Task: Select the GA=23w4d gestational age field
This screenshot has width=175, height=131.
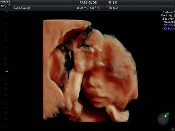Action: click(22, 8)
